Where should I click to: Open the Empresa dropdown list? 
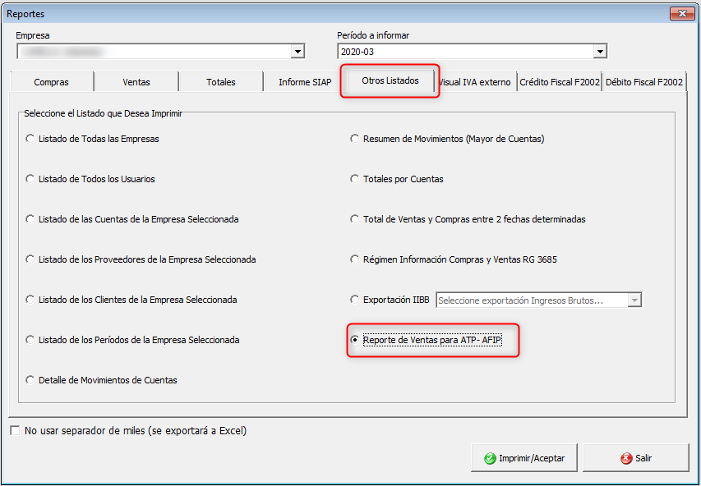point(297,52)
